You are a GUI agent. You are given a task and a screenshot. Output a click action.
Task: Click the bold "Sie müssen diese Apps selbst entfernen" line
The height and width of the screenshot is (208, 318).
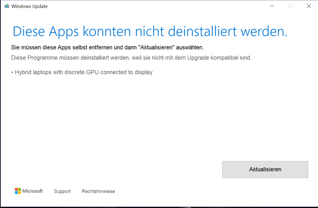pos(107,48)
